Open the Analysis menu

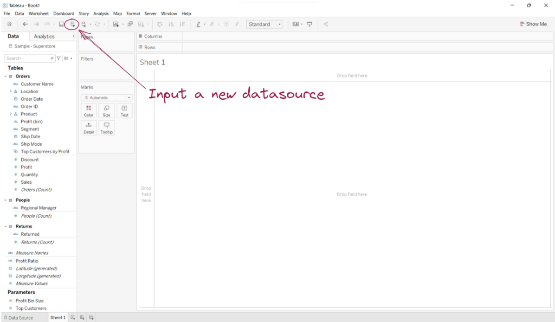(x=101, y=13)
